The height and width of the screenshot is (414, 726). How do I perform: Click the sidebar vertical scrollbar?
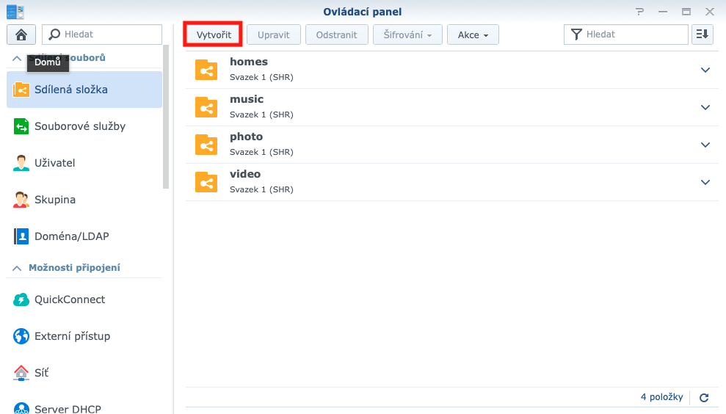pos(166,117)
